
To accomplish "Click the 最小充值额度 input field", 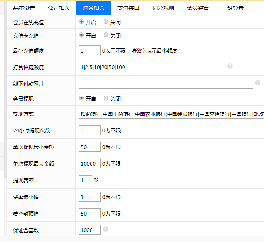I will (x=90, y=51).
